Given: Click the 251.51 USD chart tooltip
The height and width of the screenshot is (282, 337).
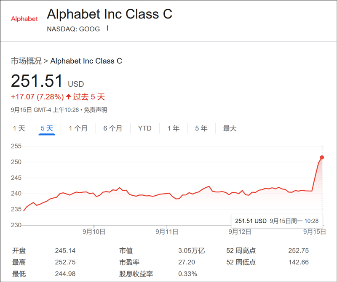Looking at the screenshot, I should click(x=276, y=221).
